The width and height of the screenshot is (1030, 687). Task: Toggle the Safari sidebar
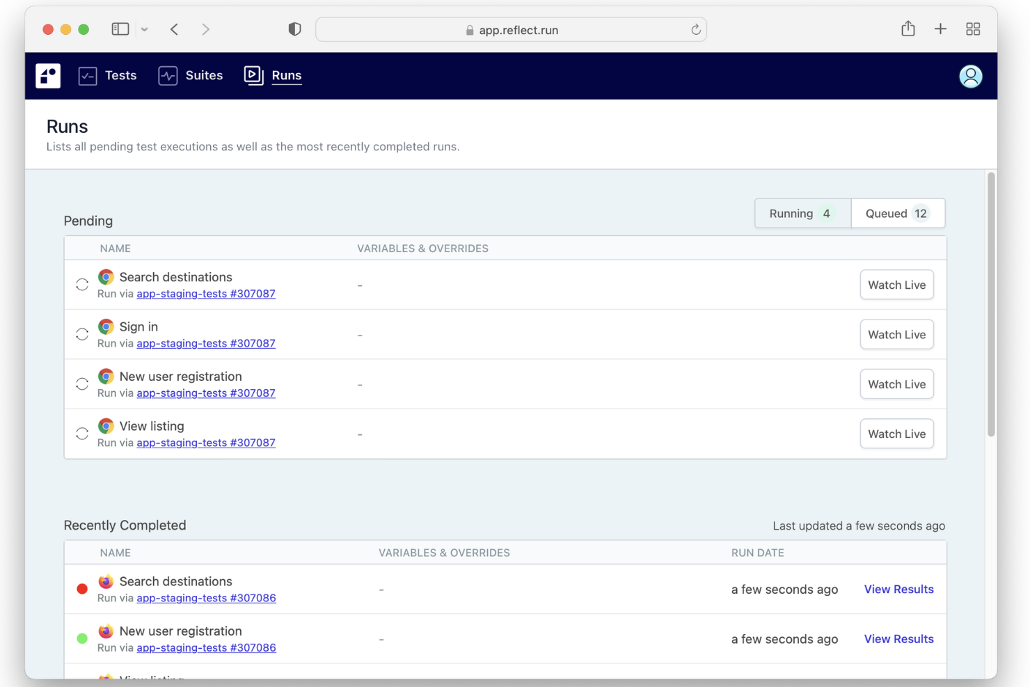click(120, 29)
